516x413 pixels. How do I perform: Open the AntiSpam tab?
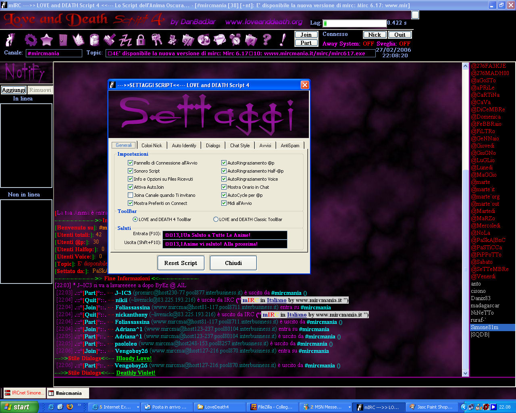pos(290,146)
